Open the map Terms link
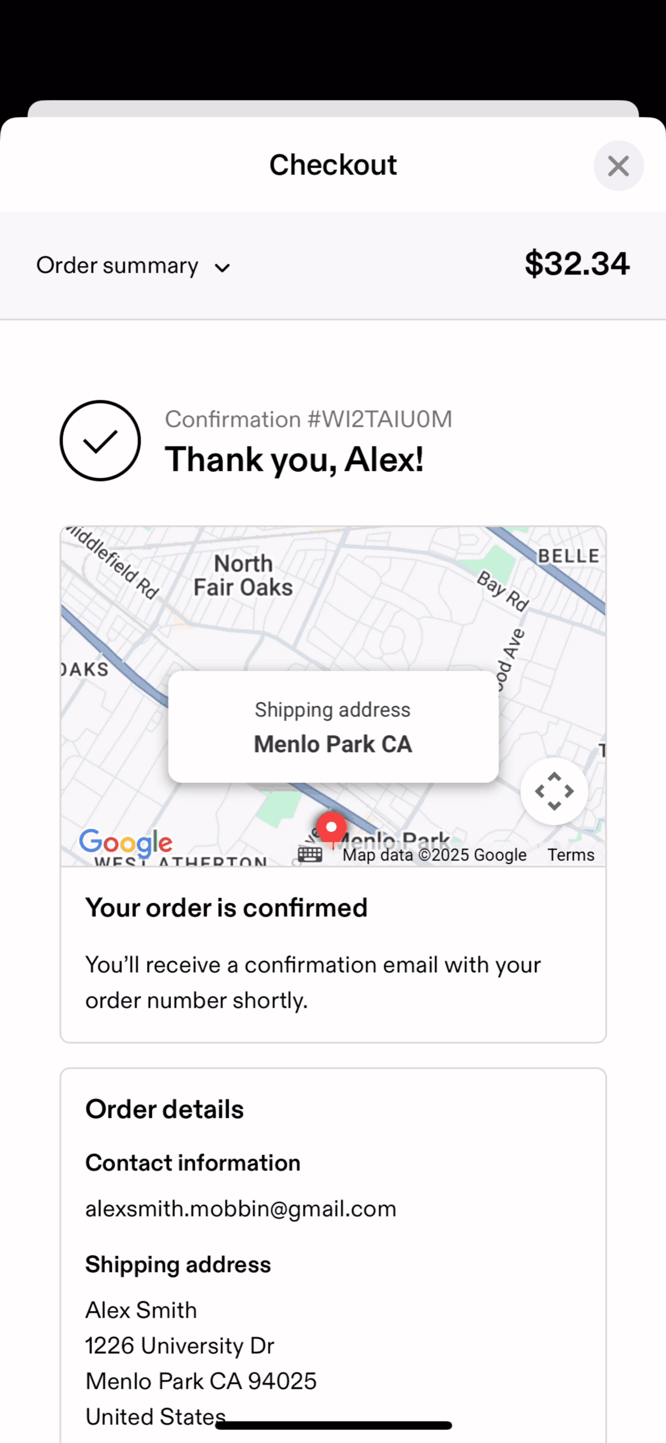Image resolution: width=666 pixels, height=1443 pixels. (x=571, y=855)
